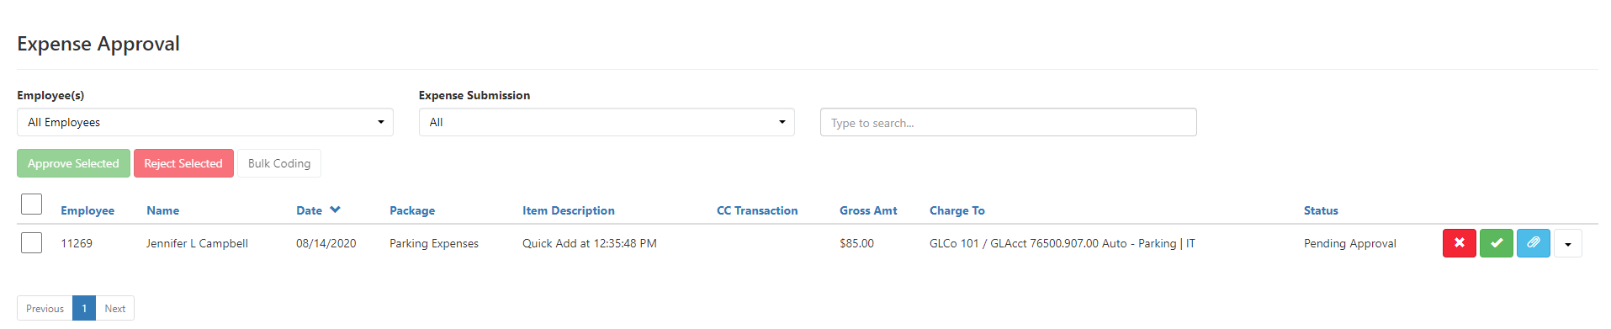
Task: Expand the Expense Submission All dropdown
Action: 607,122
